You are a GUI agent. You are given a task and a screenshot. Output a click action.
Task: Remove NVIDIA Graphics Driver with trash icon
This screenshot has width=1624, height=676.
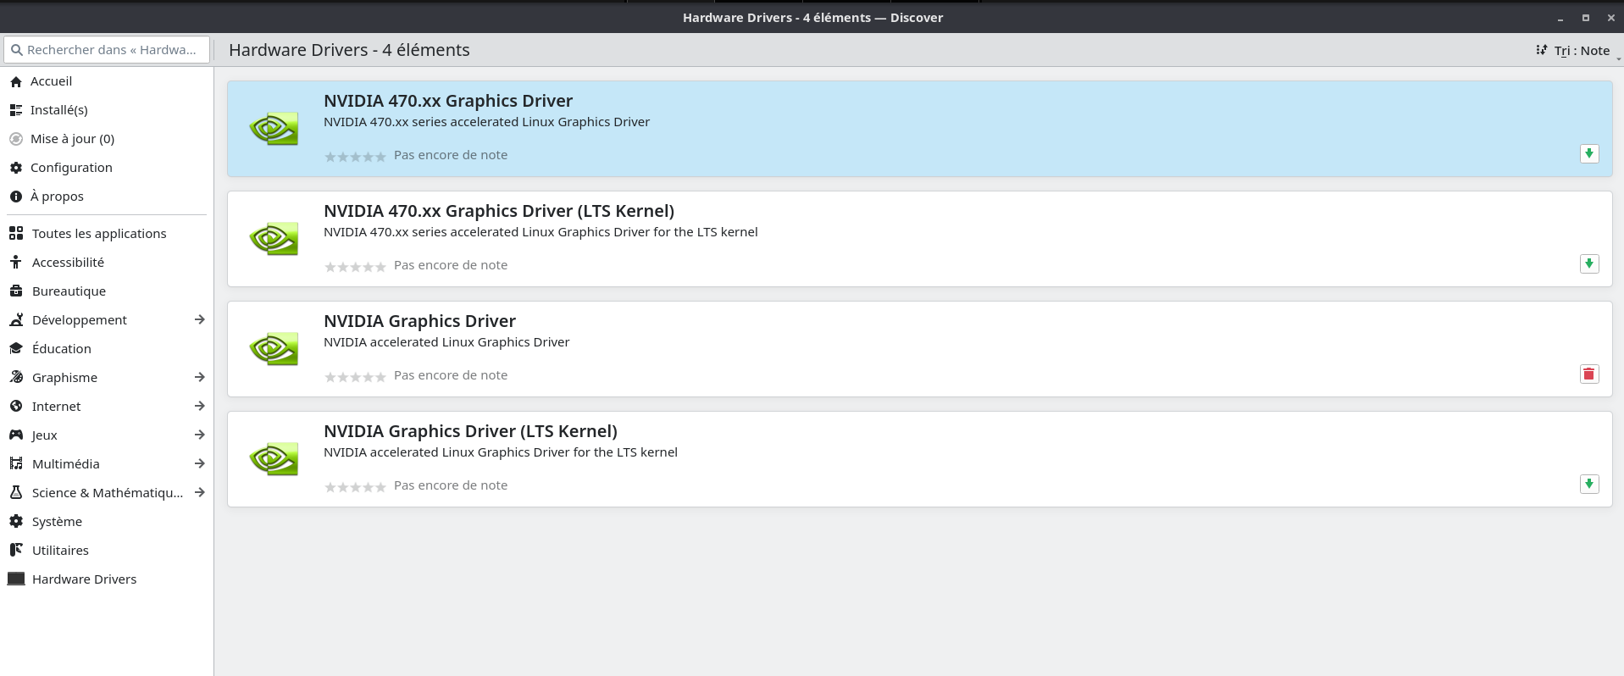(x=1589, y=374)
